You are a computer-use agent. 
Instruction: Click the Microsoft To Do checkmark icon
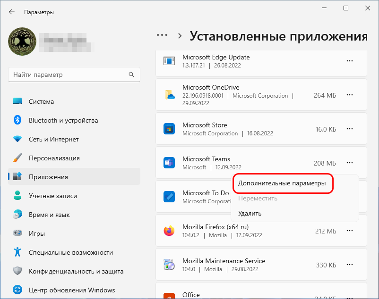tap(169, 197)
